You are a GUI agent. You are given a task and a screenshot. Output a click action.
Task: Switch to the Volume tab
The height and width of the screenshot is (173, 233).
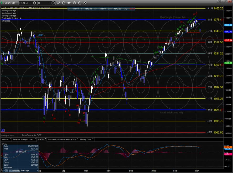5,139
